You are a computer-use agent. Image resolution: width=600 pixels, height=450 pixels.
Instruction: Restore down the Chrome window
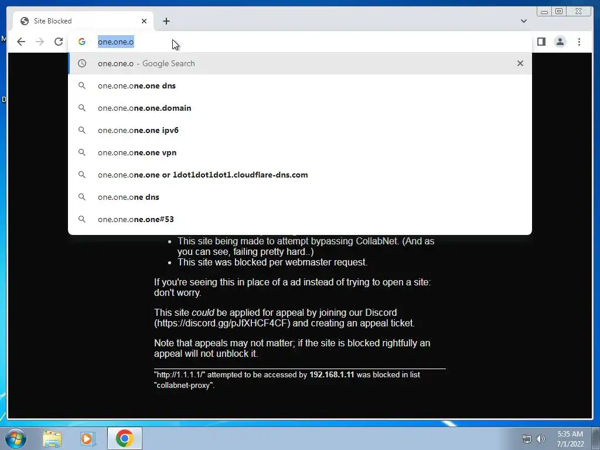tap(558, 12)
